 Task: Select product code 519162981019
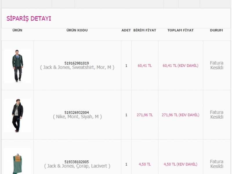[x=77, y=63]
